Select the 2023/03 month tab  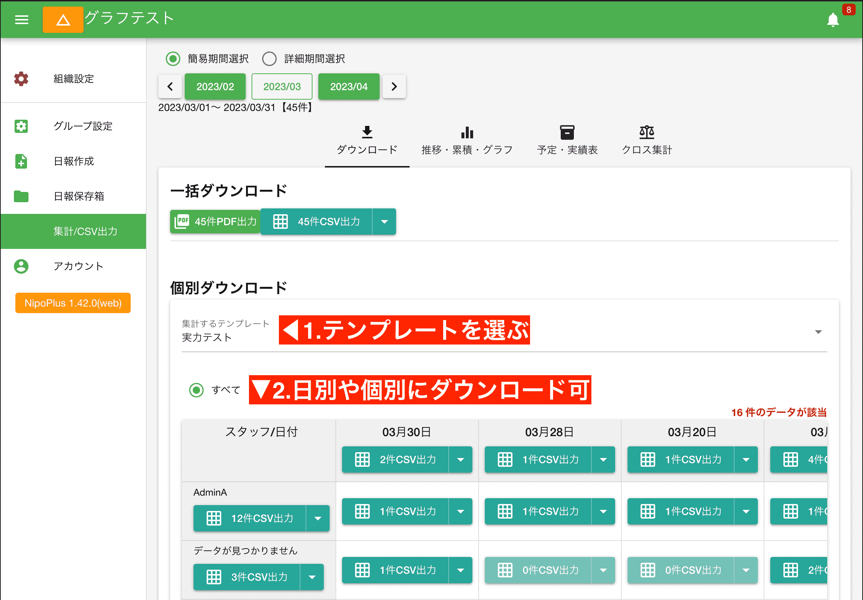(x=281, y=86)
